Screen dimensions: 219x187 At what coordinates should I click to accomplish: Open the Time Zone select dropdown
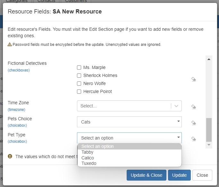(129, 106)
